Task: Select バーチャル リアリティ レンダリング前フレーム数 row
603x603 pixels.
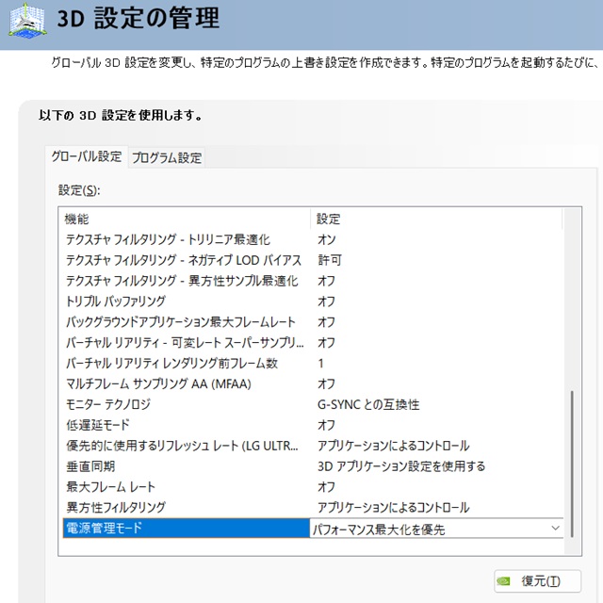Action: click(312, 364)
